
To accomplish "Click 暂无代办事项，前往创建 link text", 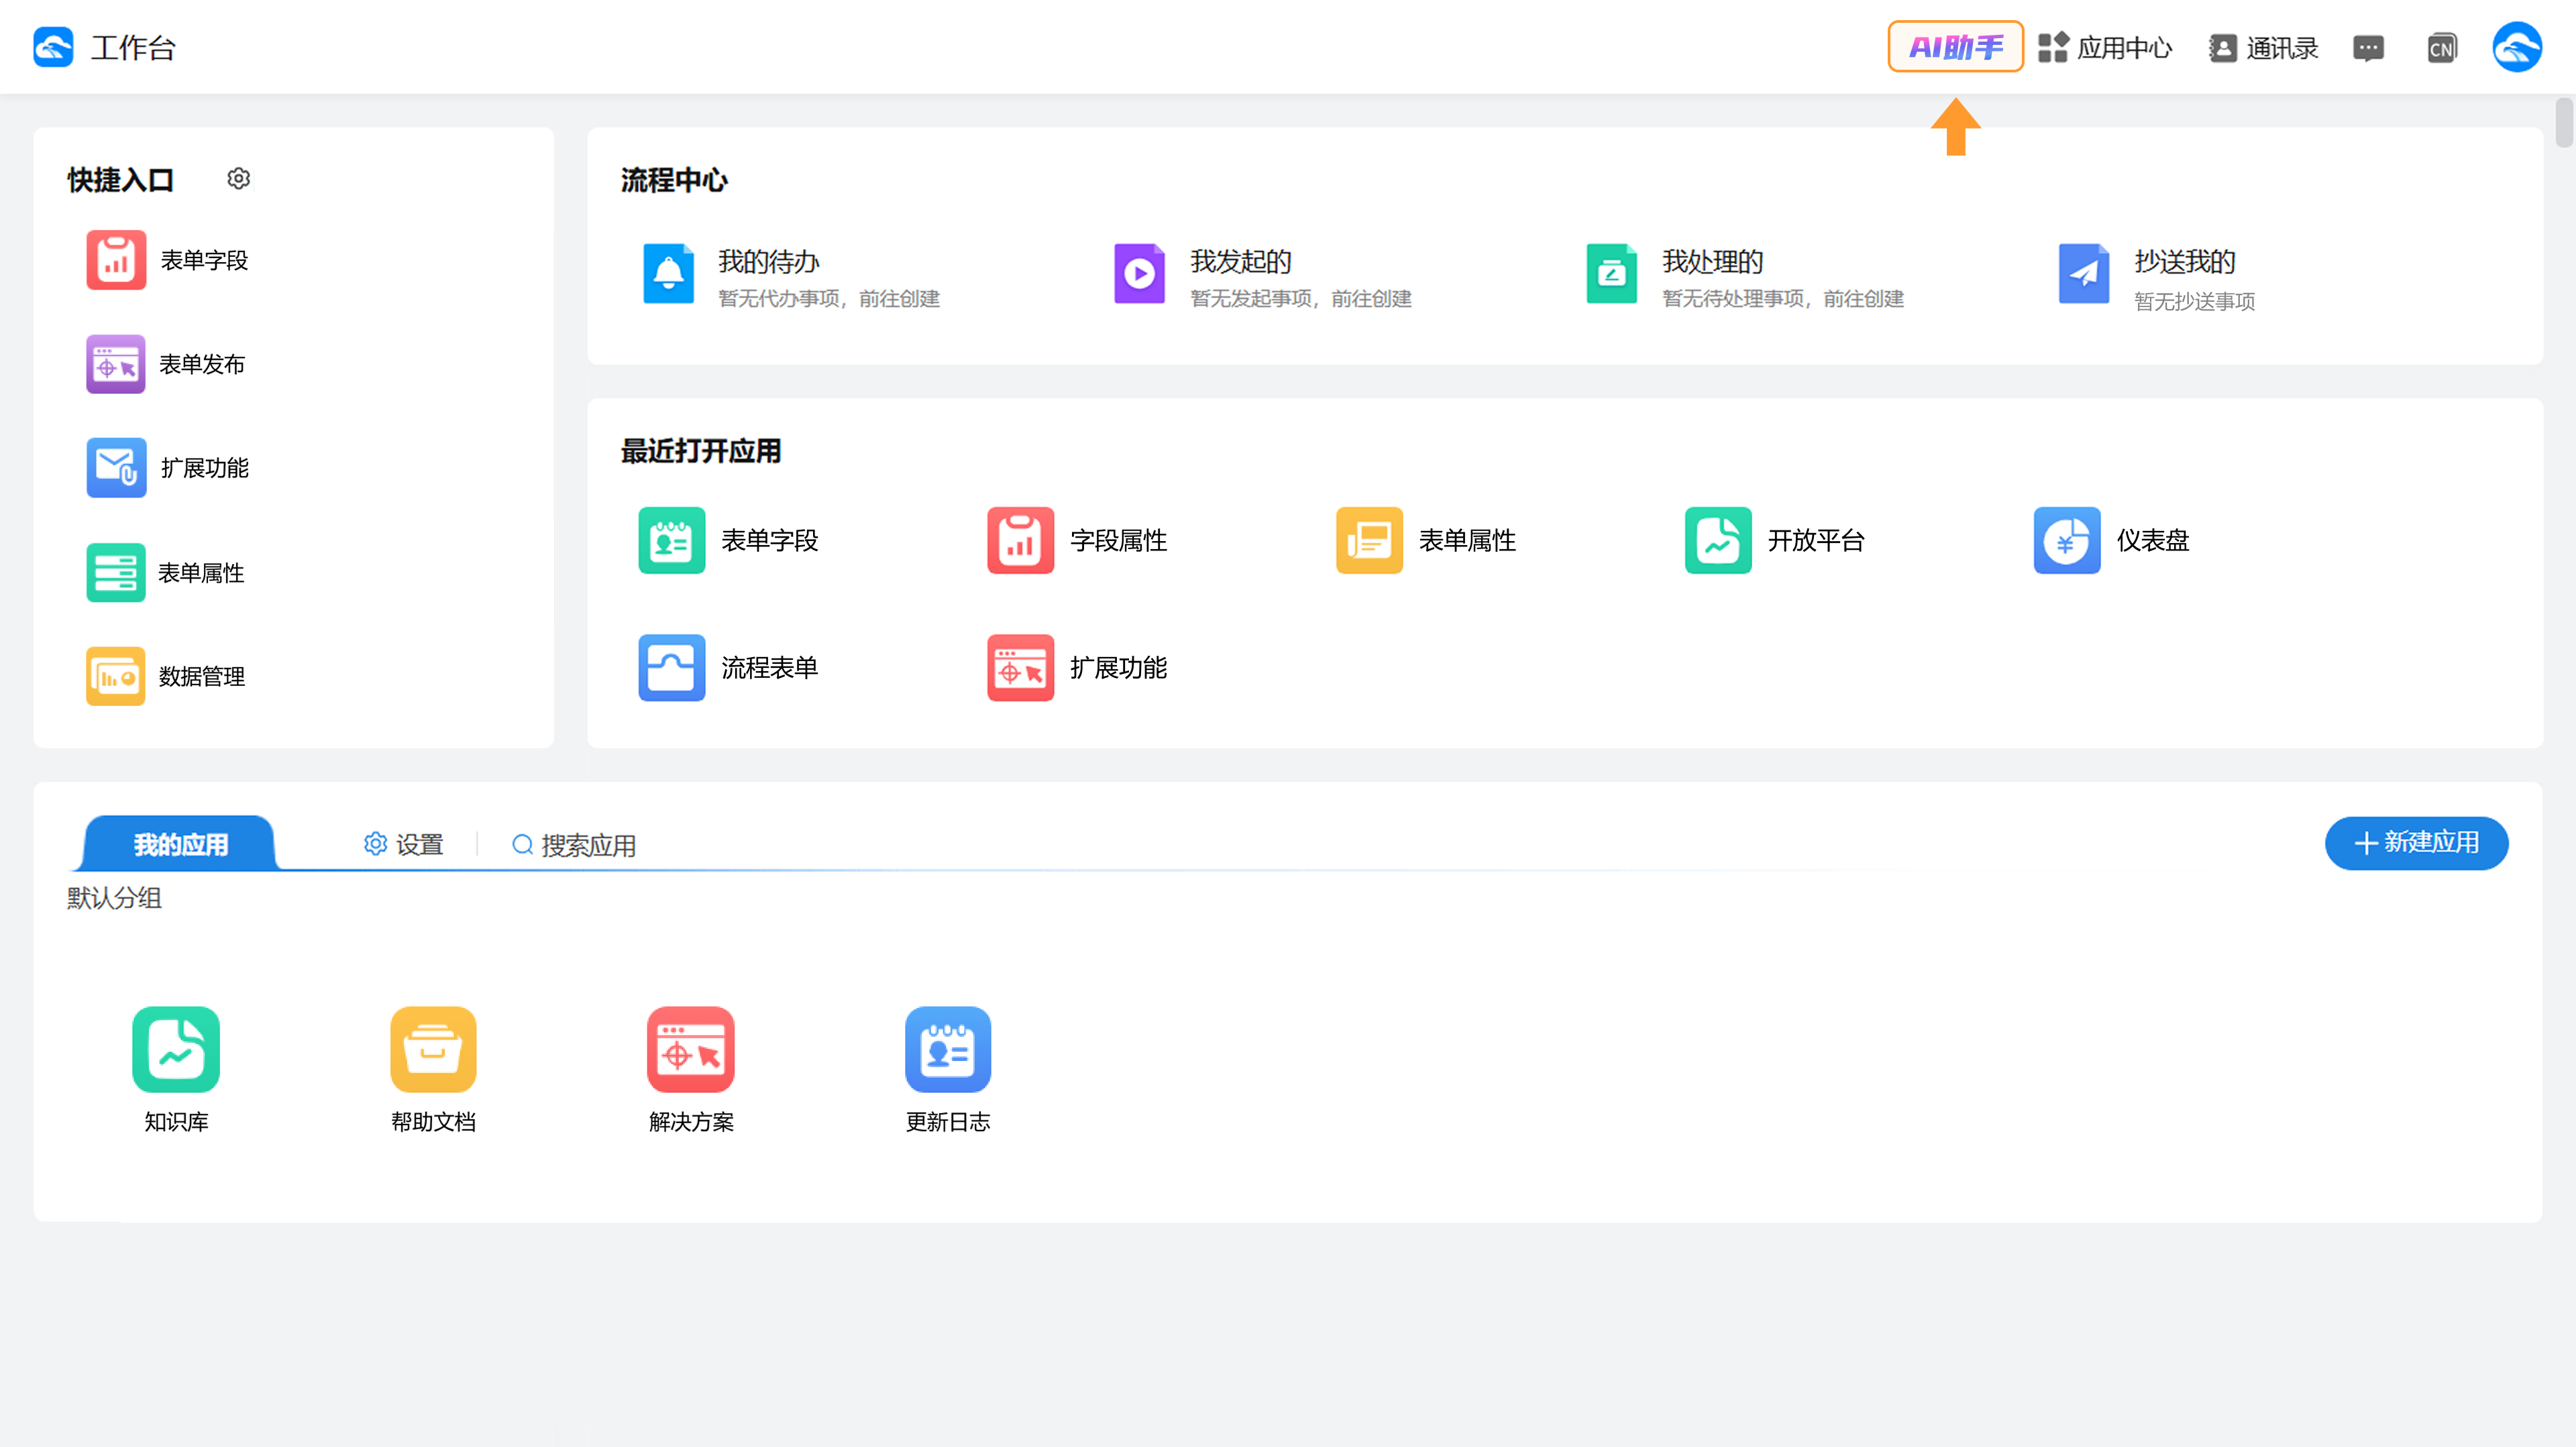I will click(829, 299).
